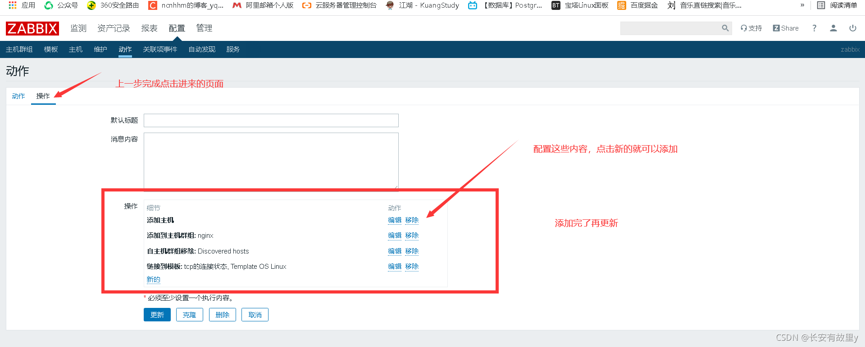Screen dimensions: 865x347
Task: Open the 阿里邮箱个人版 bookmark
Action: pos(263,5)
